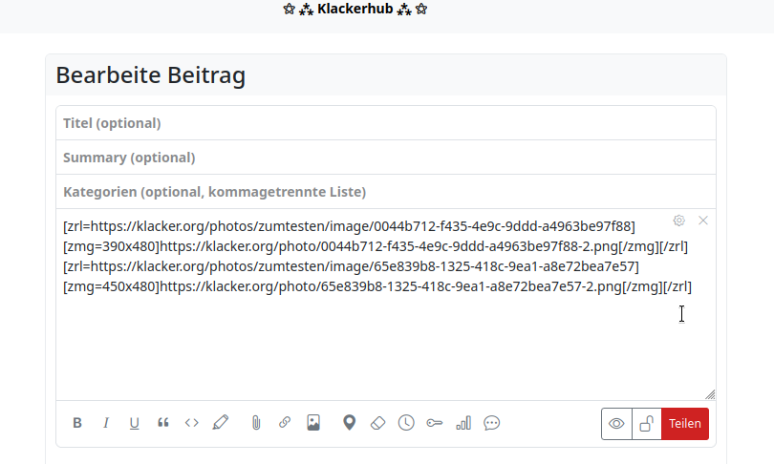
Task: Toggle post preview with eye button
Action: pyautogui.click(x=617, y=424)
